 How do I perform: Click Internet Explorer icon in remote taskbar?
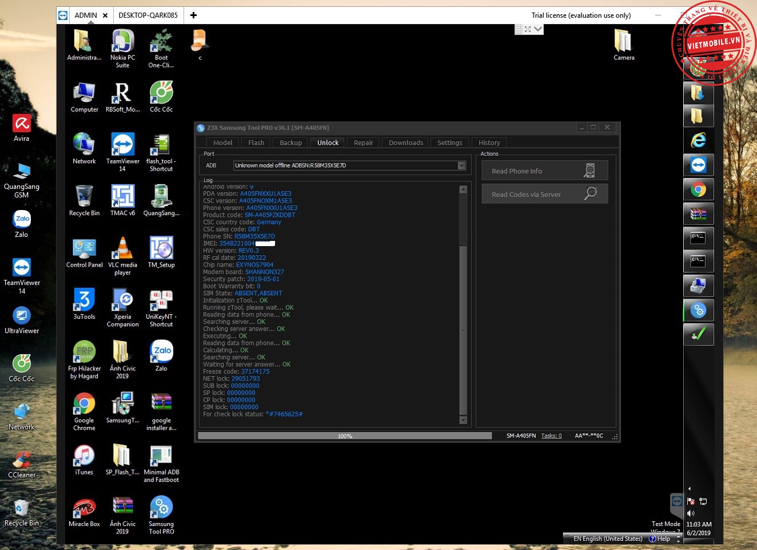698,140
